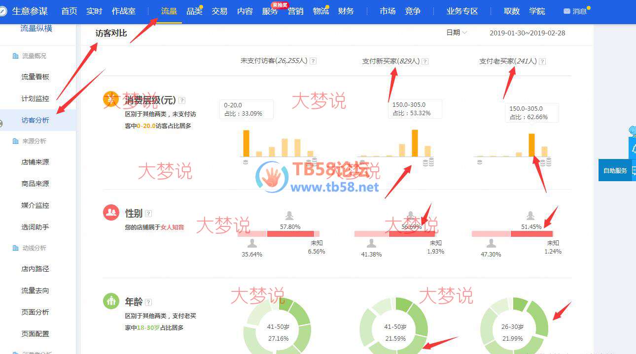Open the 学院 tab
The height and width of the screenshot is (354, 636).
click(537, 11)
